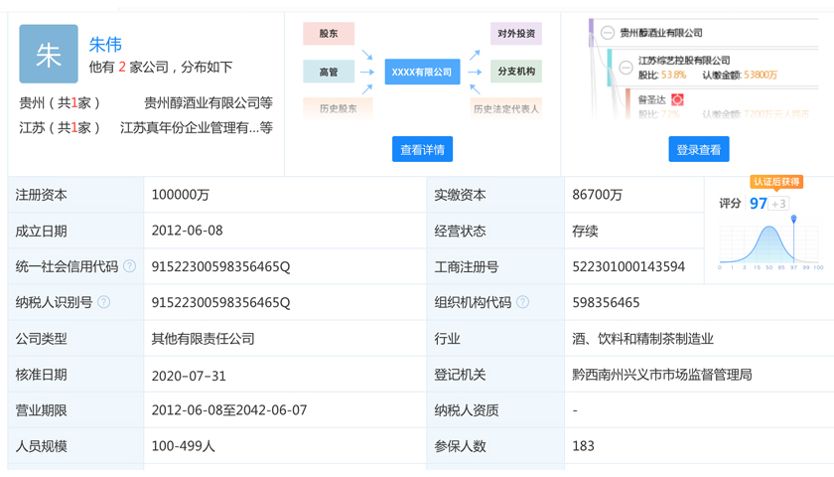
Task: Open 江苏真年份企业管理有...等 company link
Action: 197,128
